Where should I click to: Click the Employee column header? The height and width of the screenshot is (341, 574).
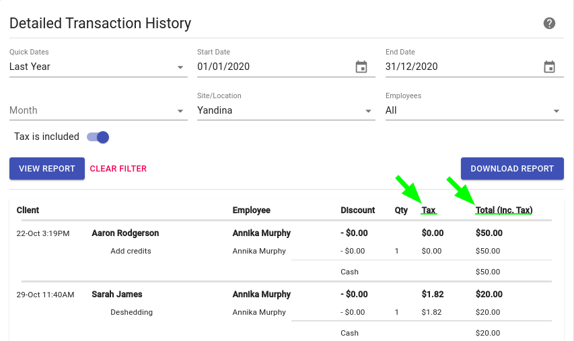[x=252, y=211]
